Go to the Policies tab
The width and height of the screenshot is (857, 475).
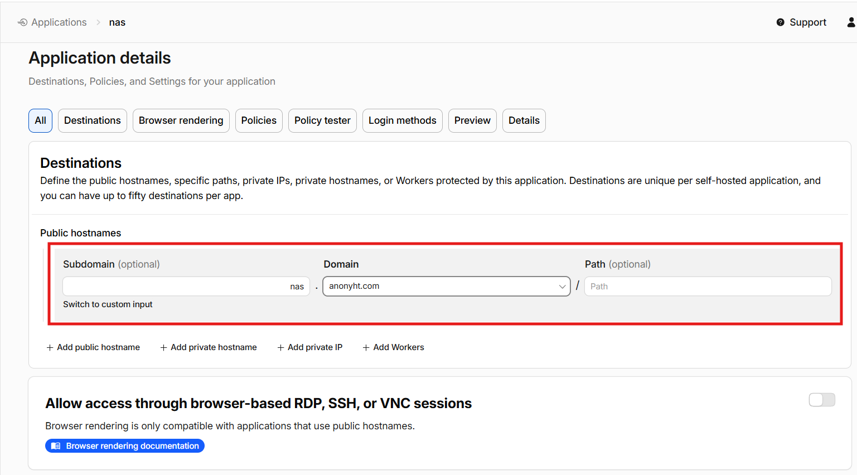coord(259,120)
